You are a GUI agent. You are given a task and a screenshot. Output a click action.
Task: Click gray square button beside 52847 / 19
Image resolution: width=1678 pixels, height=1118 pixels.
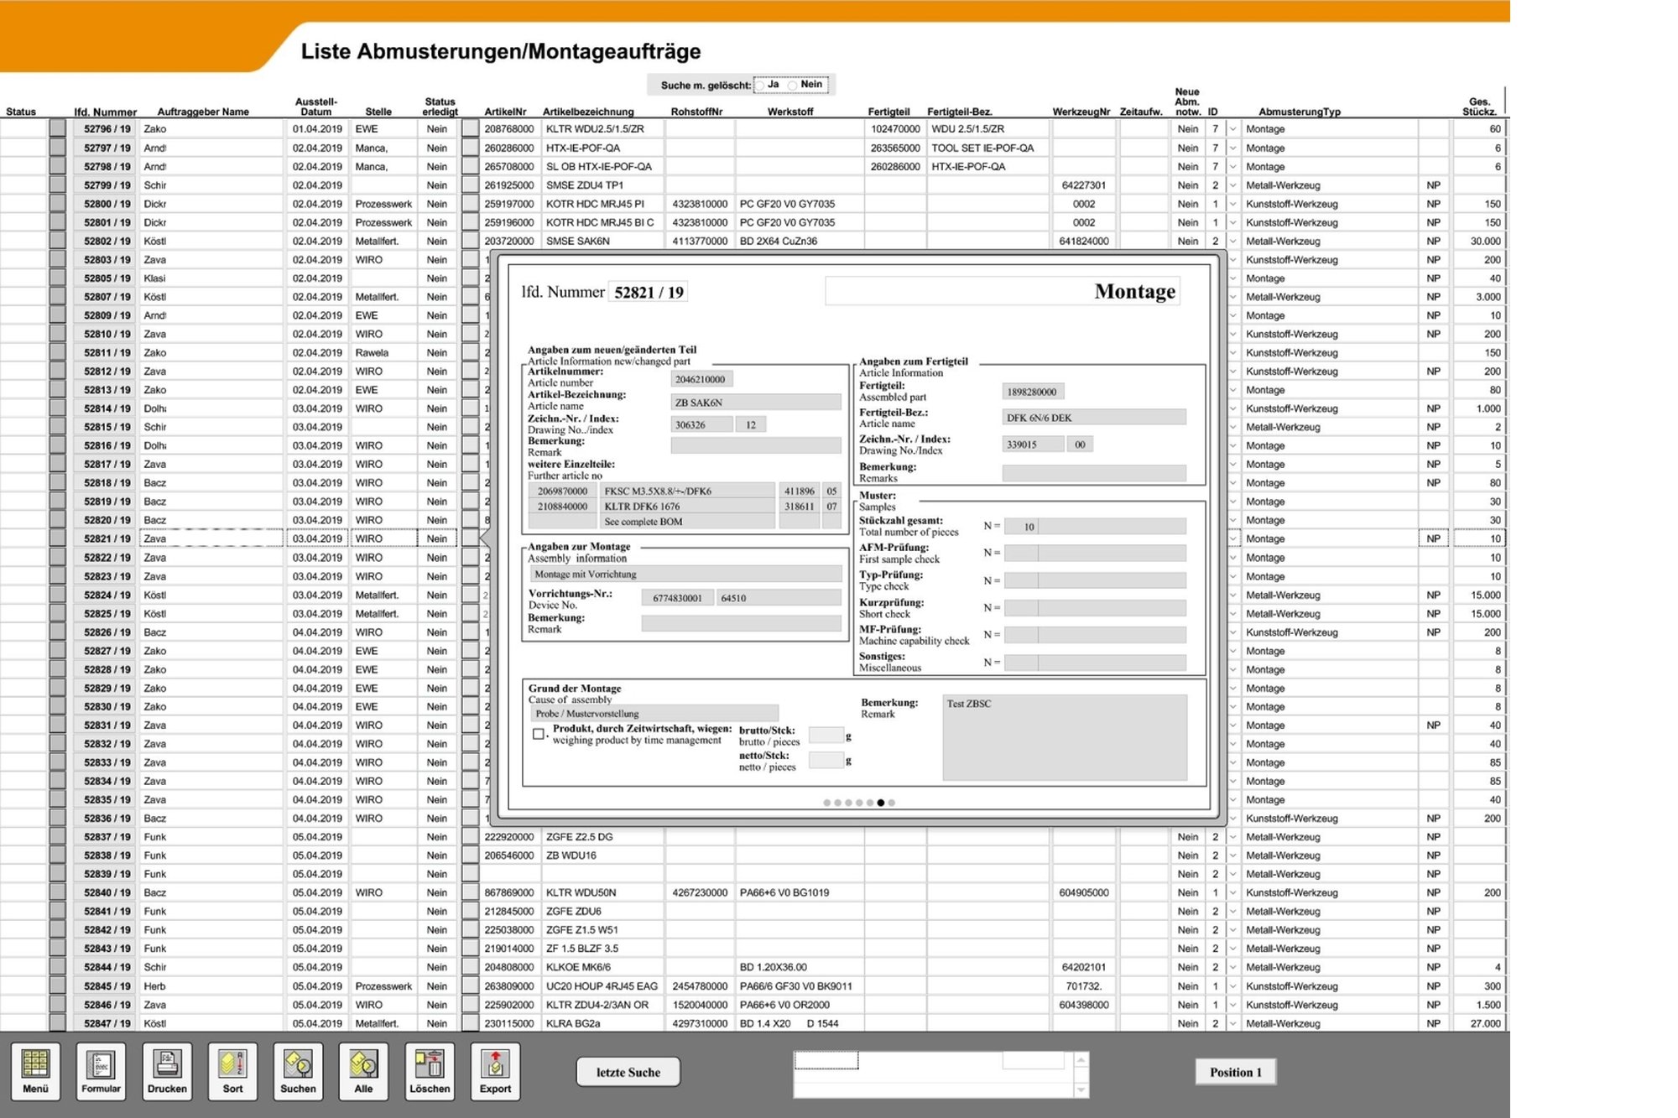pyautogui.click(x=57, y=1023)
